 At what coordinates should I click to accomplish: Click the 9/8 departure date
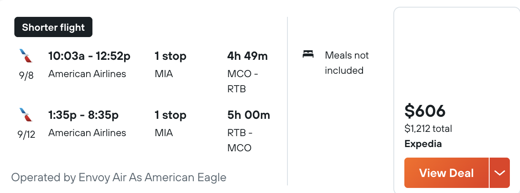(x=26, y=77)
